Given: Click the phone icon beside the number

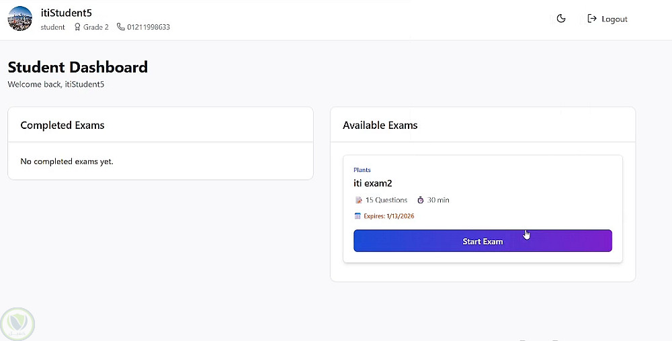Looking at the screenshot, I should (121, 28).
